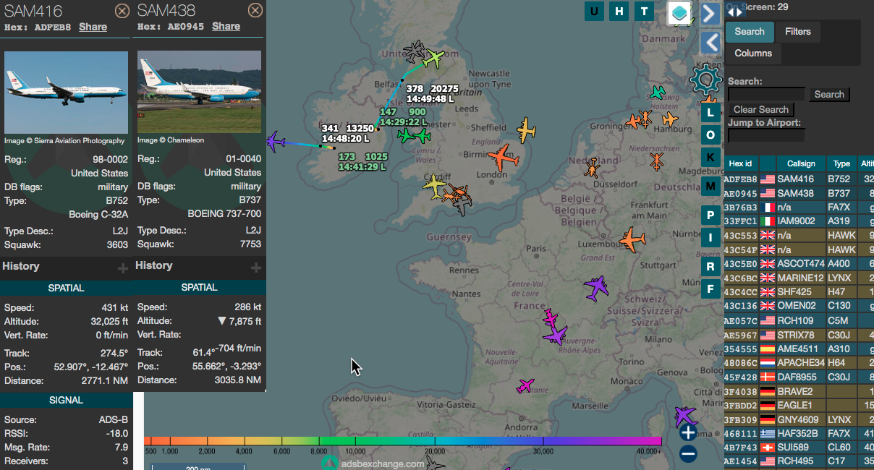Image resolution: width=874 pixels, height=470 pixels.
Task: Click Share link for SAM438
Action: click(226, 26)
